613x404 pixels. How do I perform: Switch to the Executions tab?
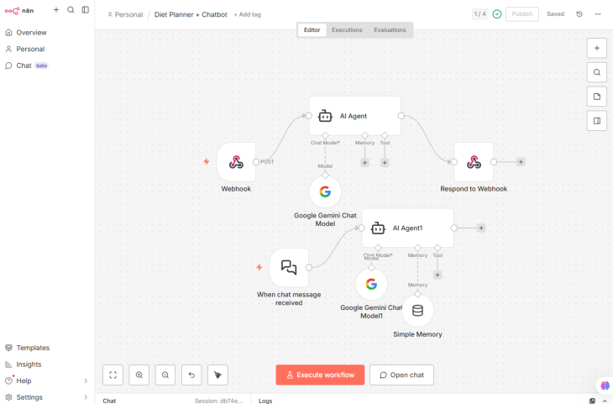click(x=347, y=30)
